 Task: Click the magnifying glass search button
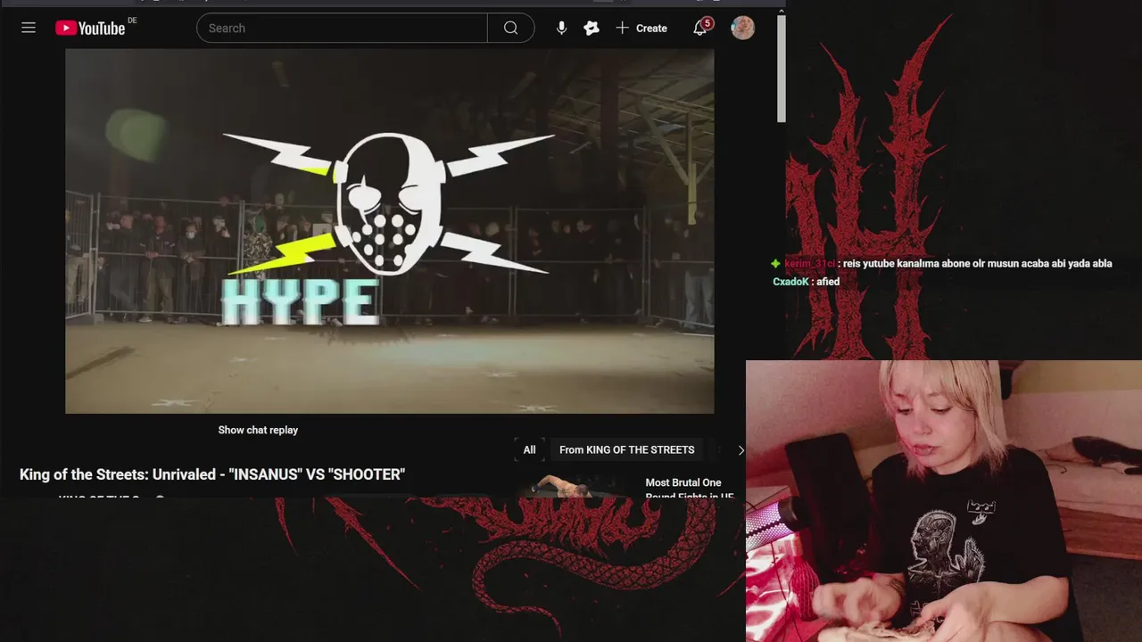(510, 29)
